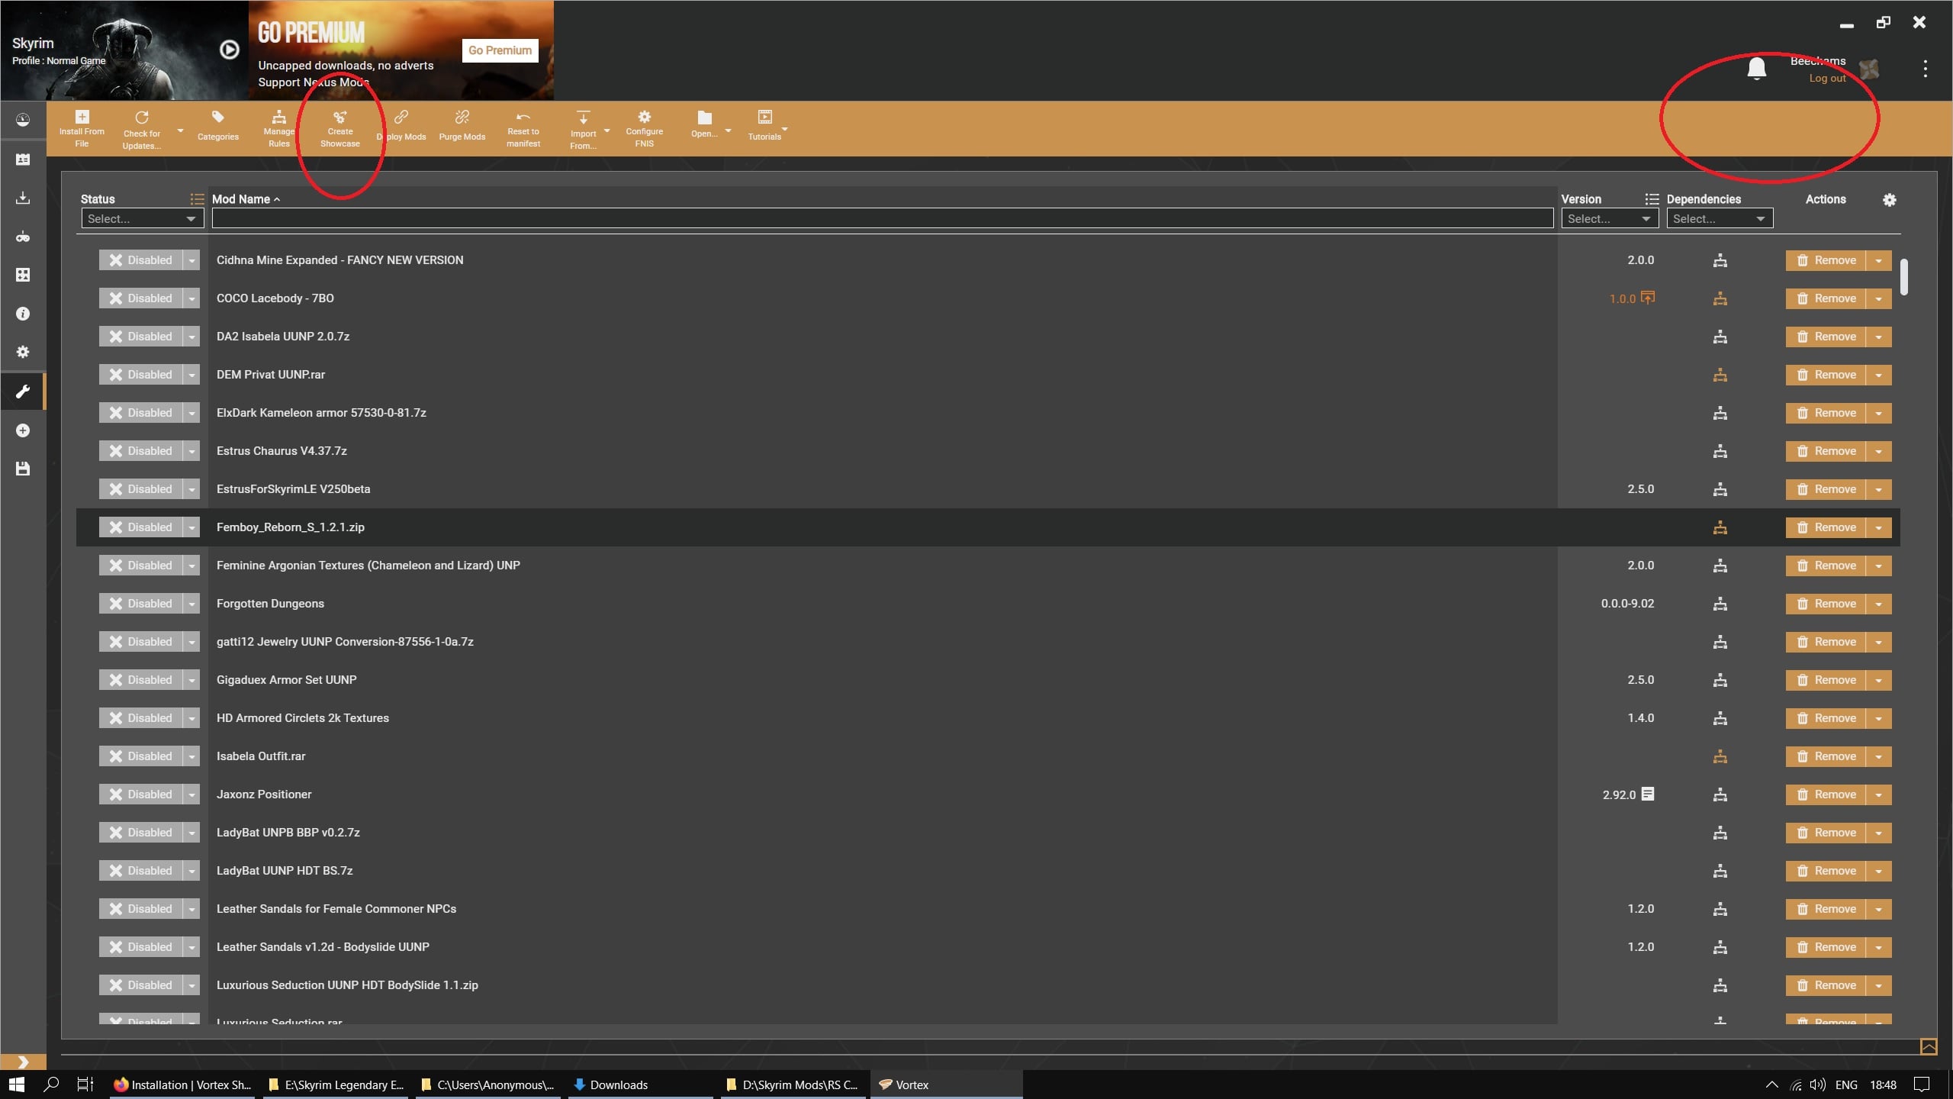Click Create Showcase in the toolbar
Image resolution: width=1953 pixels, height=1099 pixels.
click(340, 128)
